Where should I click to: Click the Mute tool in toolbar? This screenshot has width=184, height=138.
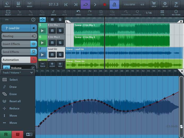click(x=65, y=13)
